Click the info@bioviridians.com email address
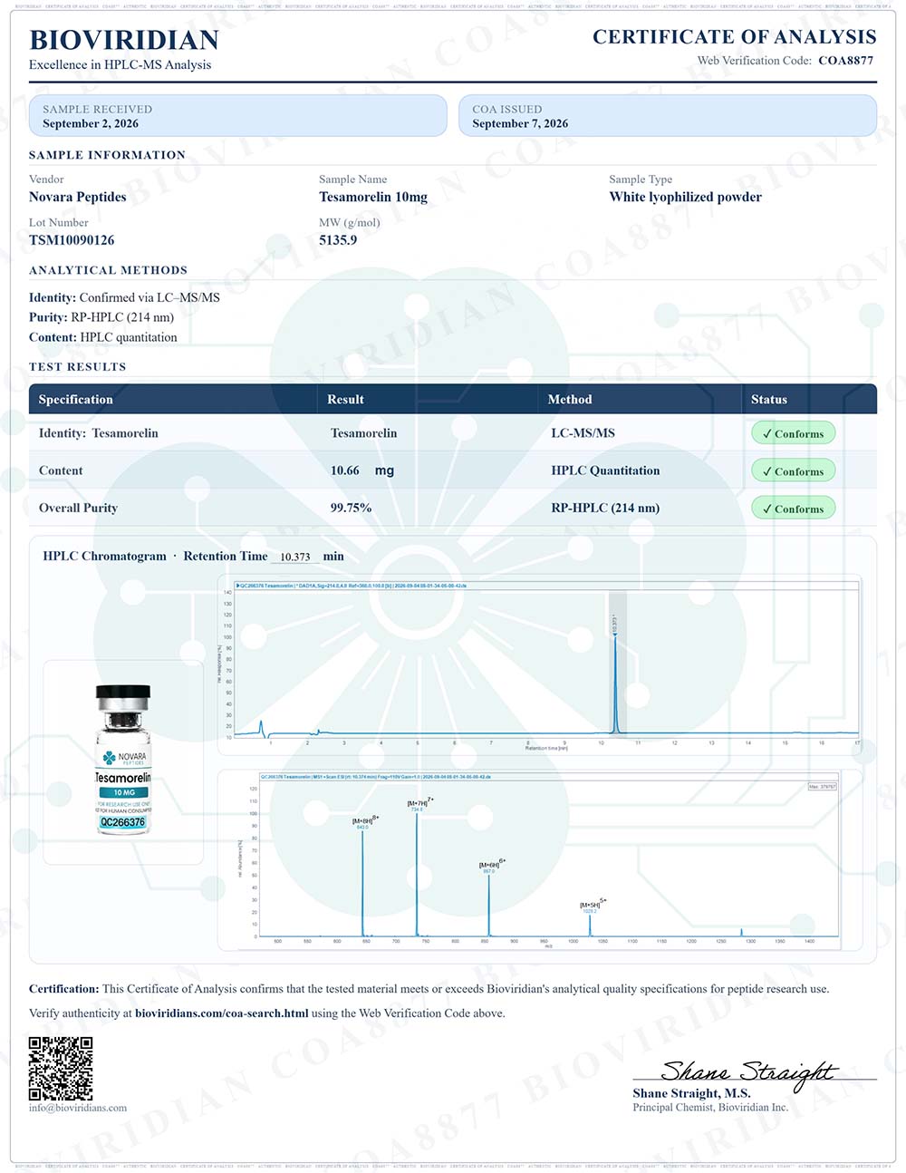Image resolution: width=906 pixels, height=1173 pixels. click(78, 1108)
